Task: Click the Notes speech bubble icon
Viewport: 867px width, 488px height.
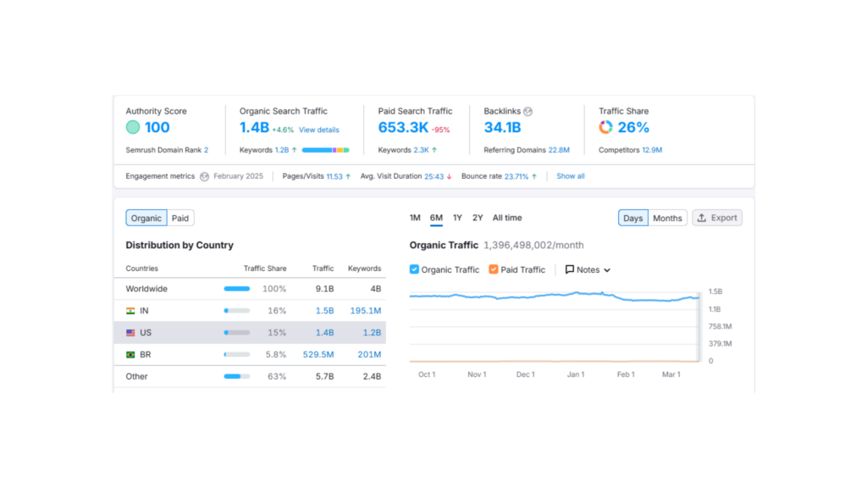Action: pos(570,269)
